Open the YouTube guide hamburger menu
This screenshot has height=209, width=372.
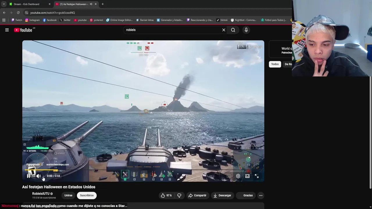coord(7,30)
